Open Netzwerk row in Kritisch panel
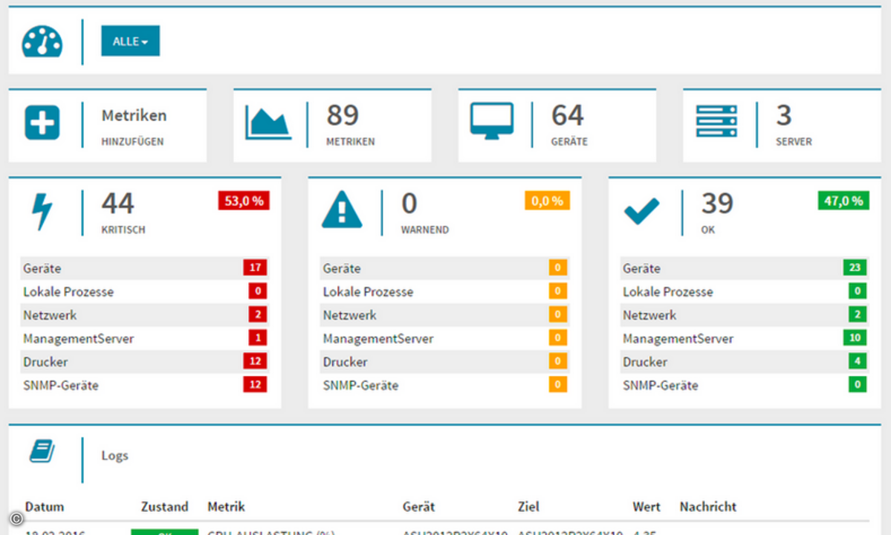This screenshot has width=891, height=535. [144, 314]
